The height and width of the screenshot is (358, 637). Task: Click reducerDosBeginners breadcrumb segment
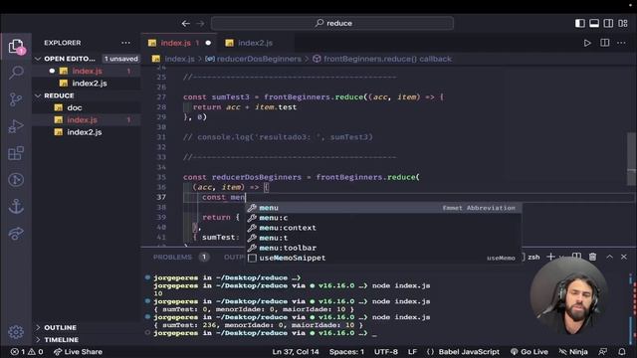[x=259, y=59]
